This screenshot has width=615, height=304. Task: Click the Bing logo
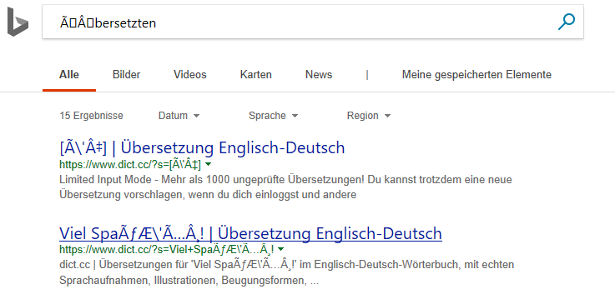18,22
